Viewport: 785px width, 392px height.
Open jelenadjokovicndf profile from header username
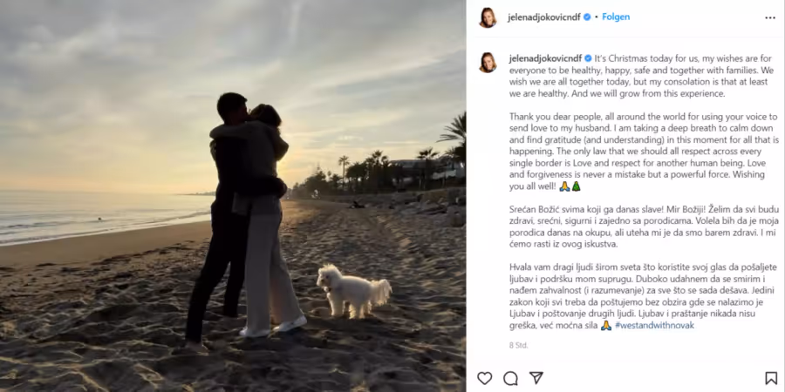click(x=544, y=17)
